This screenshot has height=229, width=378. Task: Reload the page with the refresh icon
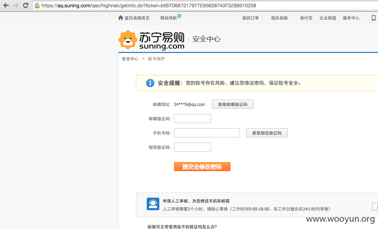click(26, 5)
